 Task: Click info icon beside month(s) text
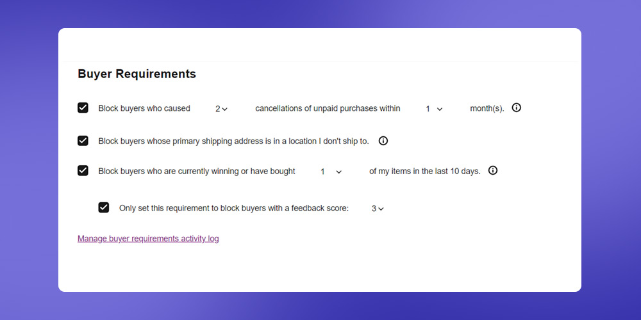[516, 108]
